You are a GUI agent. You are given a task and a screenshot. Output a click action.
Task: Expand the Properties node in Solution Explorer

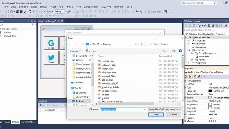189,40
